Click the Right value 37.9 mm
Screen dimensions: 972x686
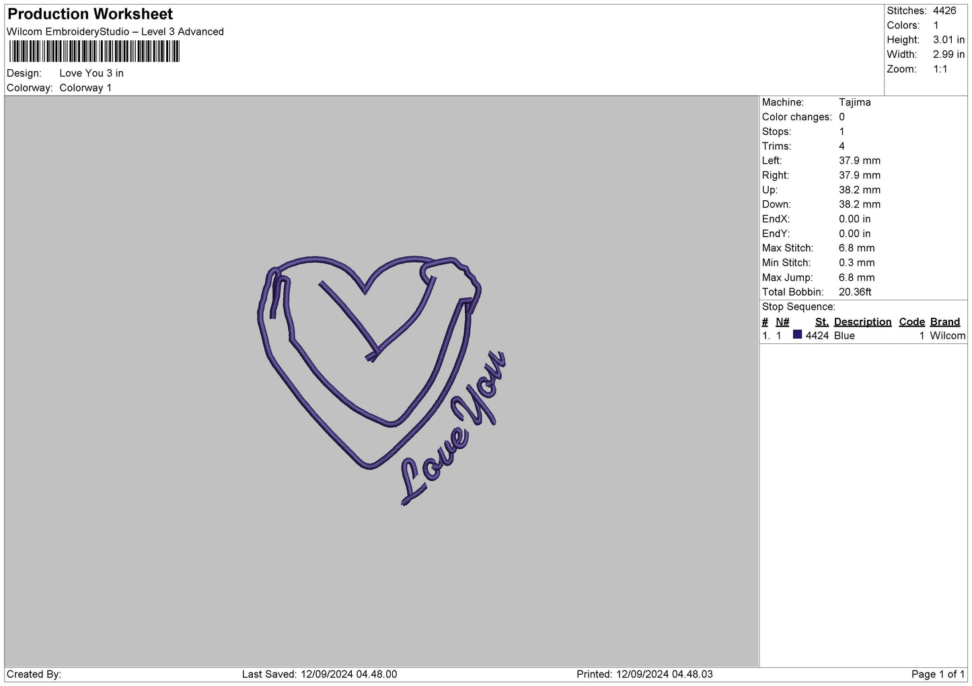click(859, 175)
